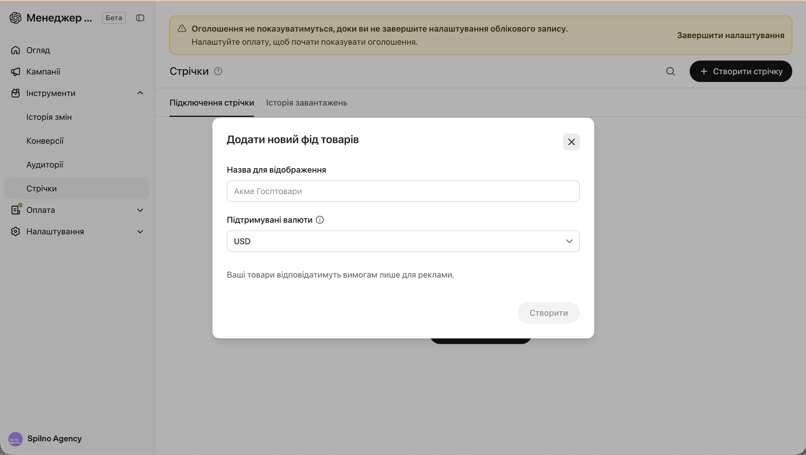
Task: Close the Додати новий фід товарів dialog
Action: [x=571, y=142]
